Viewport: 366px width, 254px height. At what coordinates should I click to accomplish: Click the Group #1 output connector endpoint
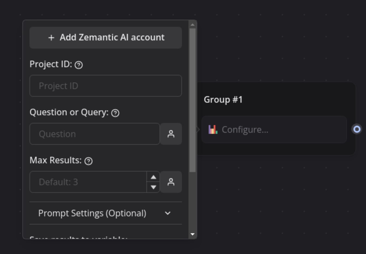(x=357, y=129)
